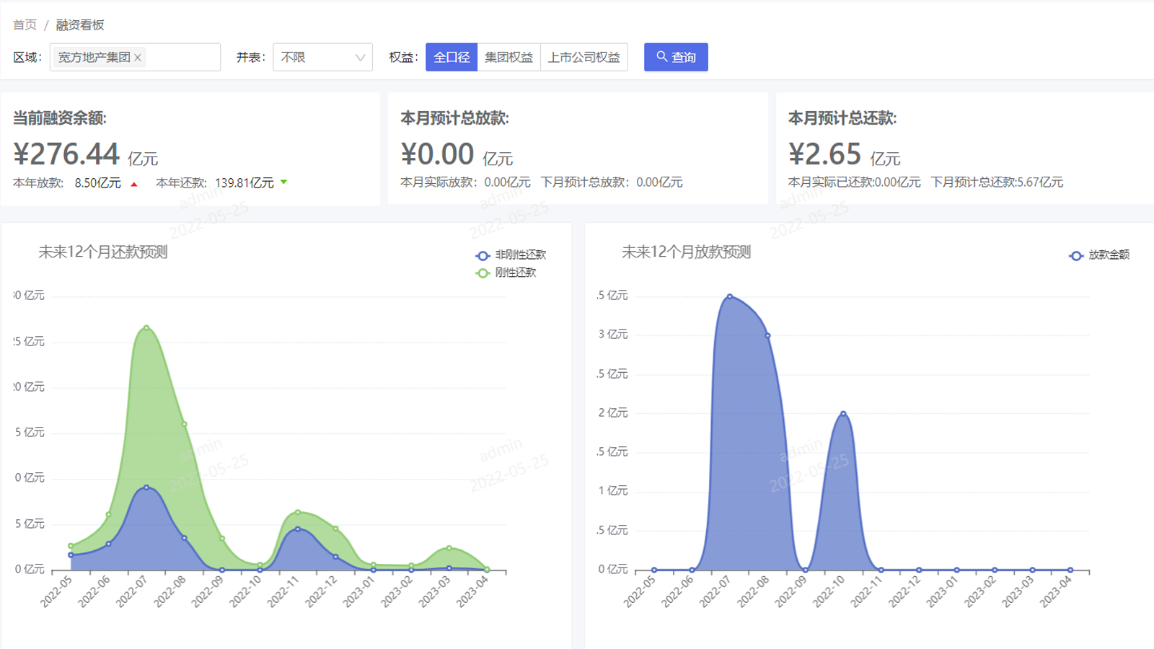Click the 2022-07 green peak point in repayment chart
The height and width of the screenshot is (649, 1154).
tap(146, 328)
